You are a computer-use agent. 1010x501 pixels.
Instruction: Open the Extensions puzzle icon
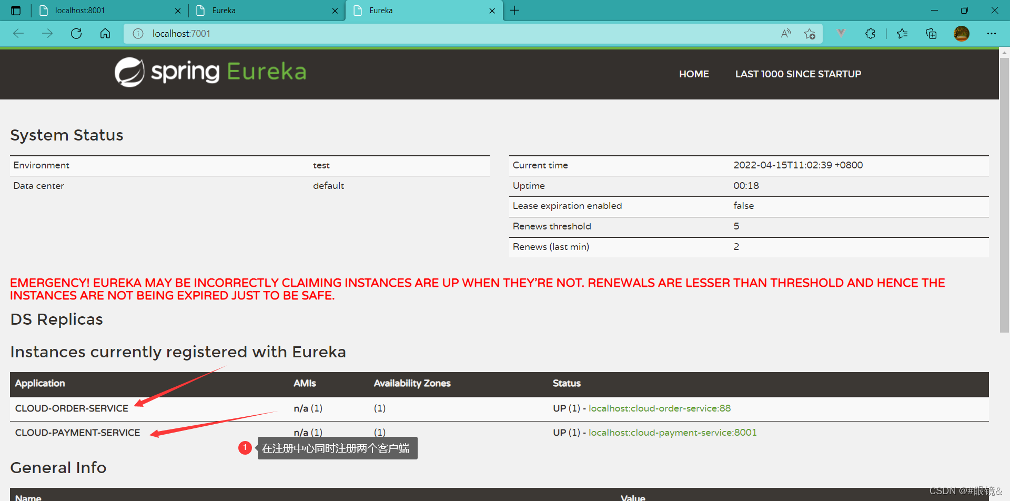click(x=870, y=34)
